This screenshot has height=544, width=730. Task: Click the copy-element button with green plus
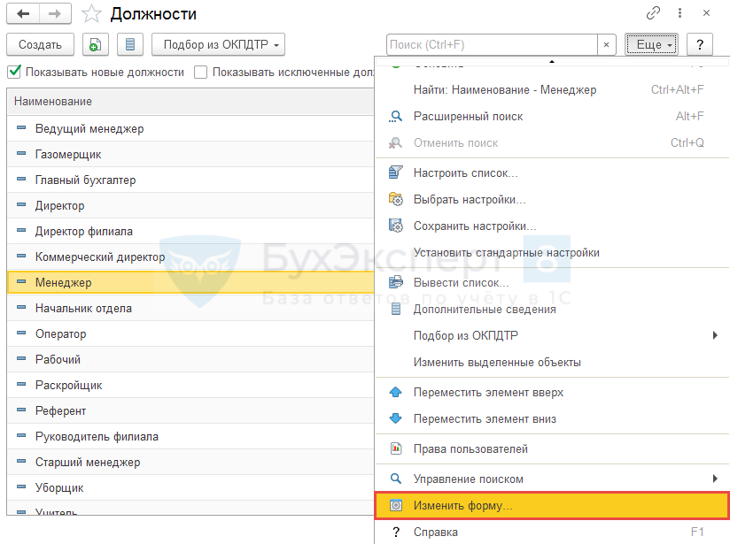pos(96,44)
